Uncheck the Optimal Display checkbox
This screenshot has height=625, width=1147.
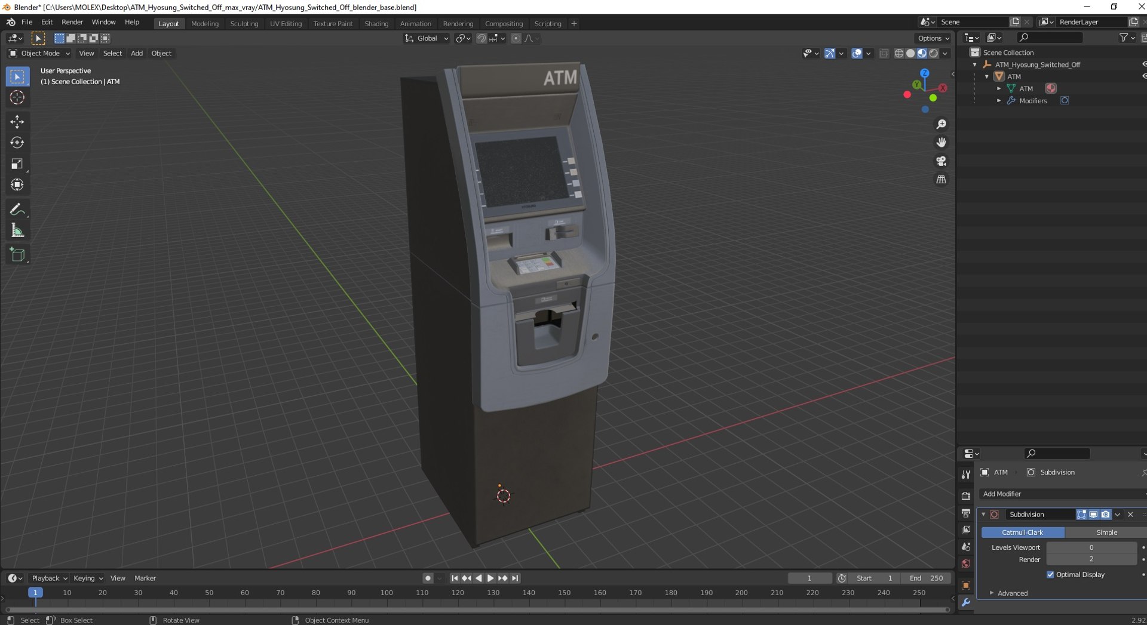[x=1050, y=575]
